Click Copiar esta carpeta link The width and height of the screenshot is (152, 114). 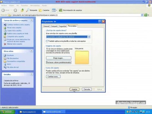[14, 30]
